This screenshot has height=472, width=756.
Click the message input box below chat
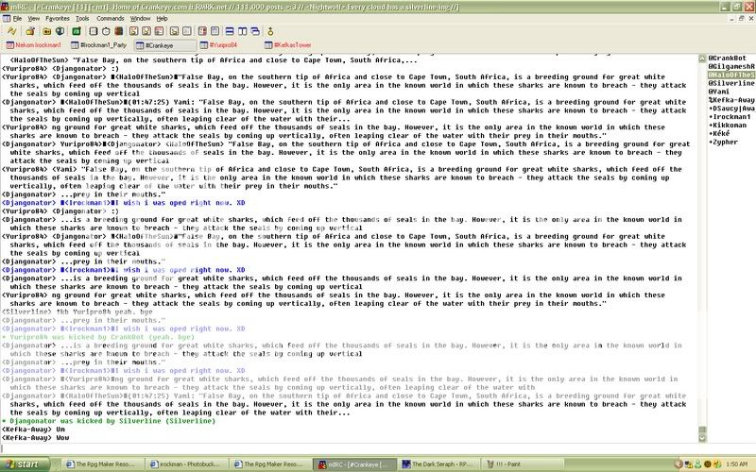coord(350,447)
